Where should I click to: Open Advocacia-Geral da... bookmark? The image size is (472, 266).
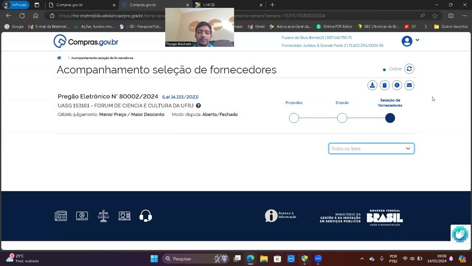pos(291,27)
